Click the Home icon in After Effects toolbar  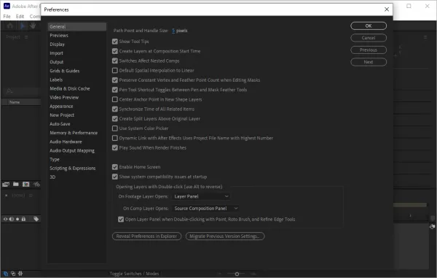10,26
